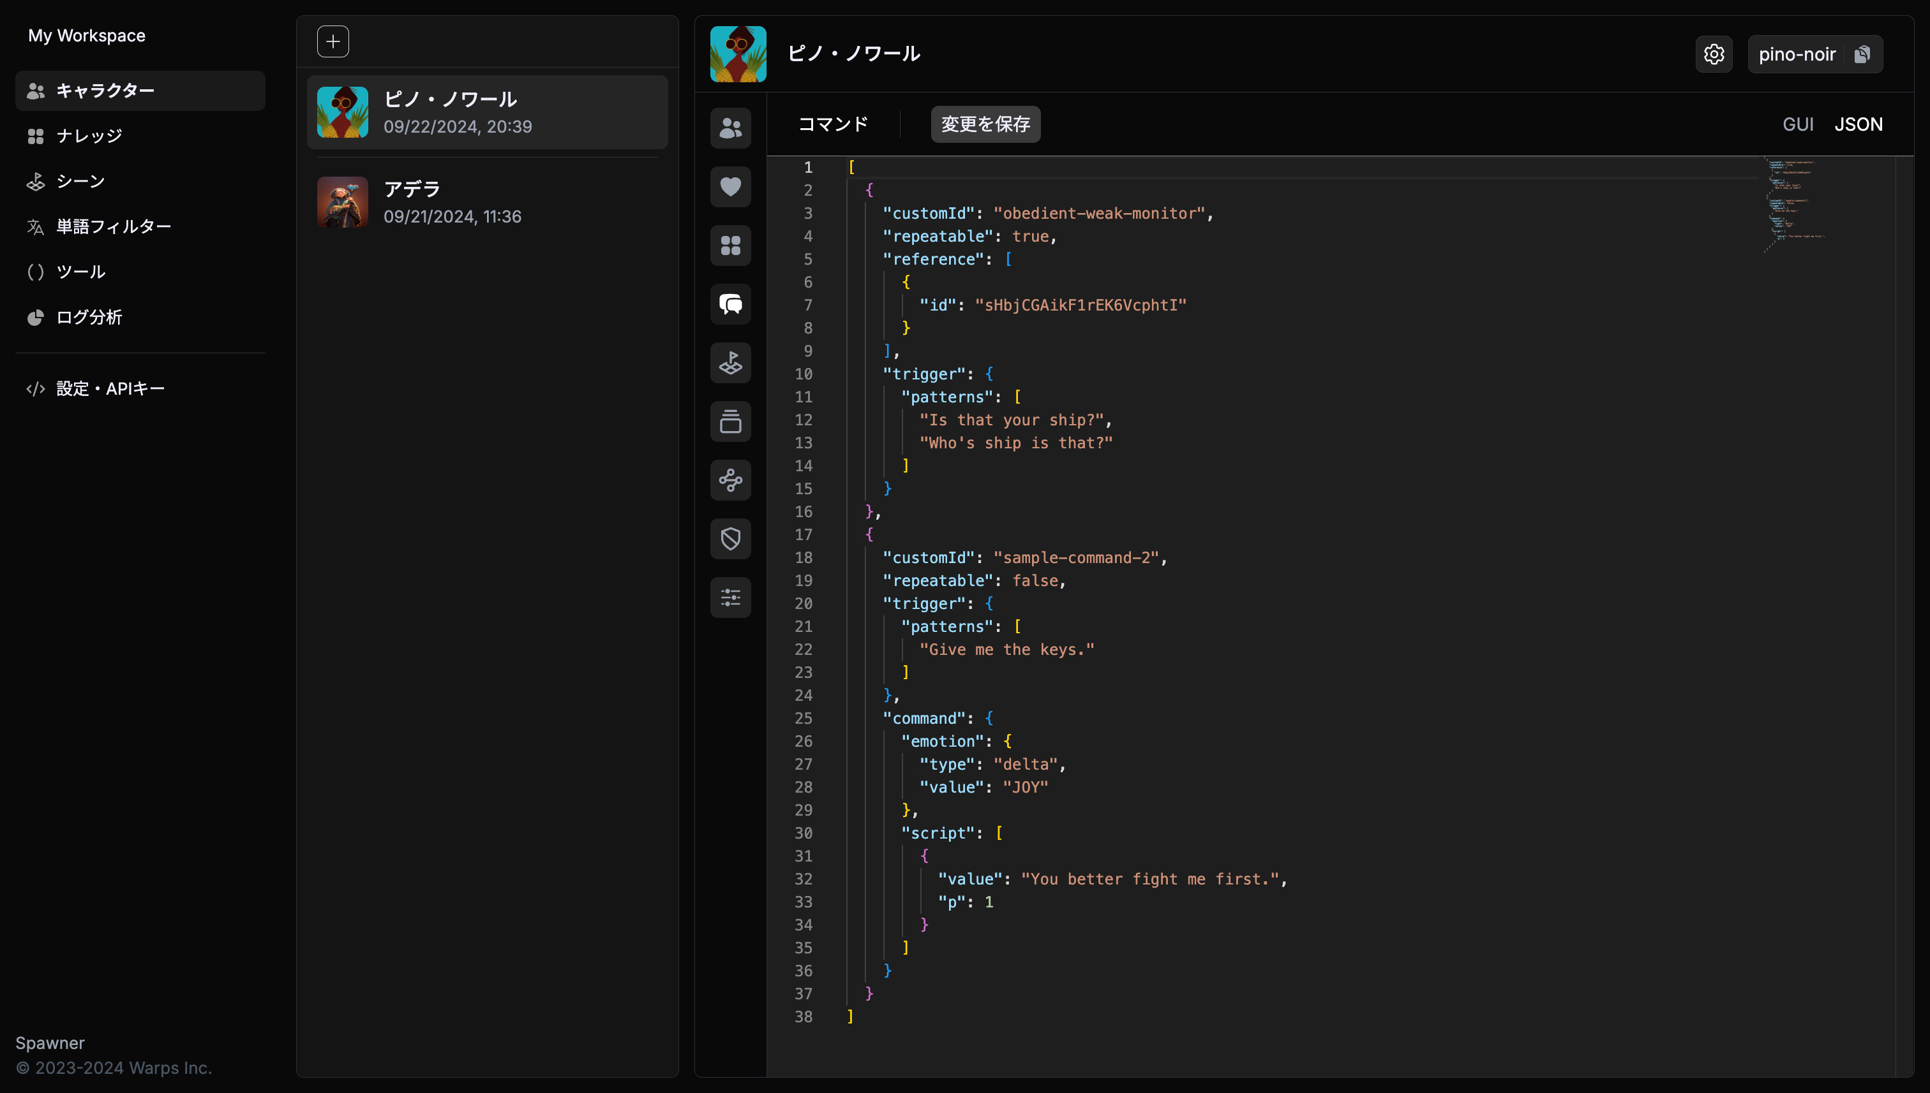Switch editor to JSON view
The width and height of the screenshot is (1930, 1093).
tap(1858, 124)
